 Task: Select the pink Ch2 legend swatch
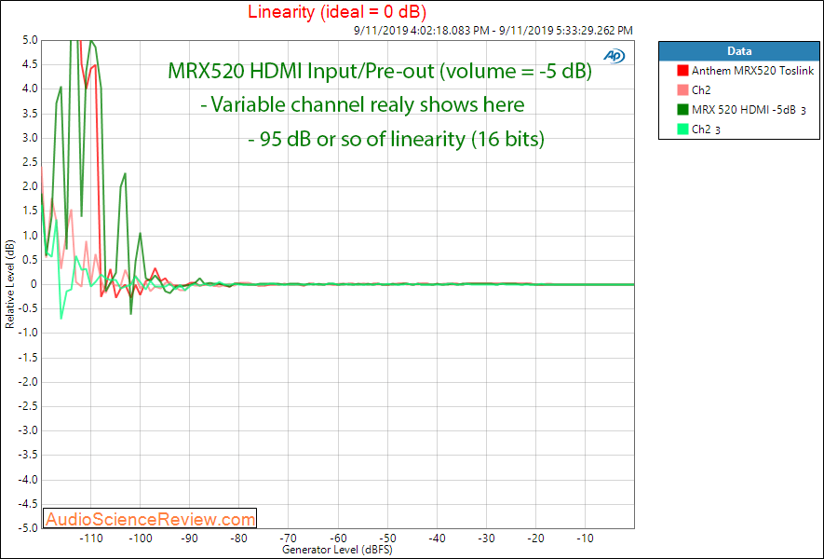click(682, 90)
